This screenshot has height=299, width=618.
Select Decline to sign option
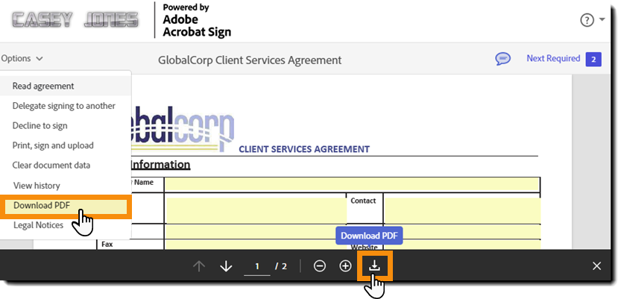(x=40, y=126)
